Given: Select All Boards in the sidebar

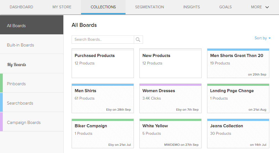Looking at the screenshot, I should [32, 26].
